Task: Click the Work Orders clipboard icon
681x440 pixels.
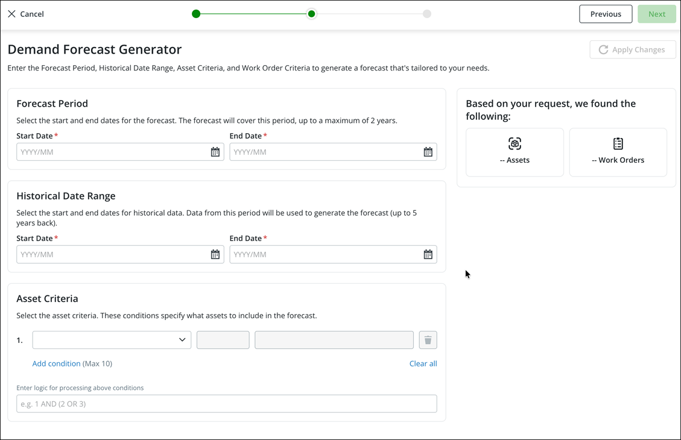Action: point(618,143)
